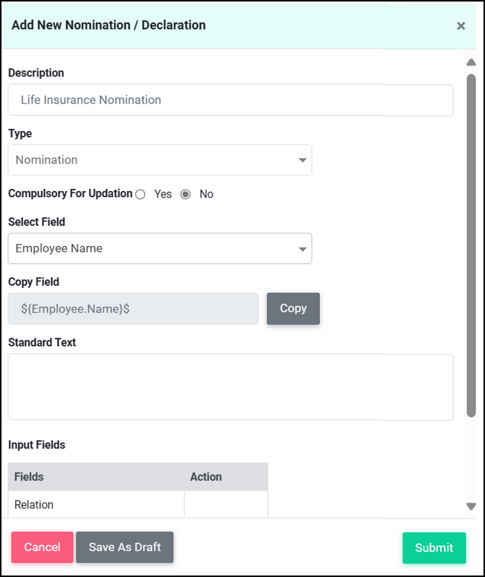
Task: Click into the Standard Text area
Action: pos(231,387)
